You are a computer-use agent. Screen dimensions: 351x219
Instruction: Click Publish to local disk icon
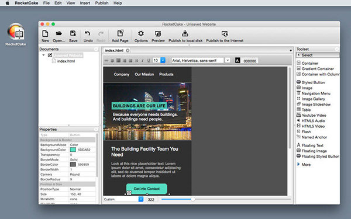tap(185, 33)
